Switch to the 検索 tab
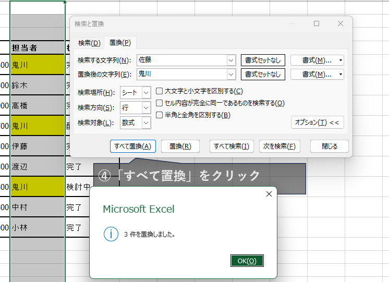389x282 pixels. tap(89, 43)
